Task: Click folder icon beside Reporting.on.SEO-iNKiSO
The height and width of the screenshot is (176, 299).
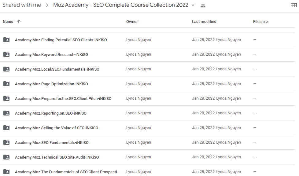Action: [x=6, y=113]
